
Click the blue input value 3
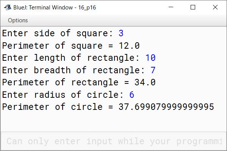121,33
